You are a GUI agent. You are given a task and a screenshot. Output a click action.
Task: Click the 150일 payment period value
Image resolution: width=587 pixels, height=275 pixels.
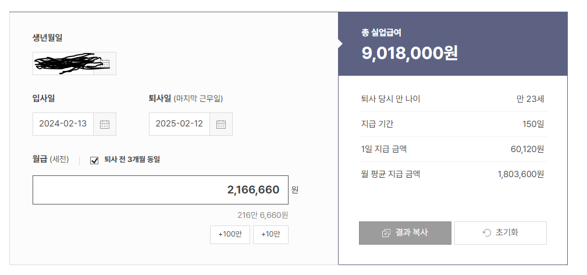point(533,124)
